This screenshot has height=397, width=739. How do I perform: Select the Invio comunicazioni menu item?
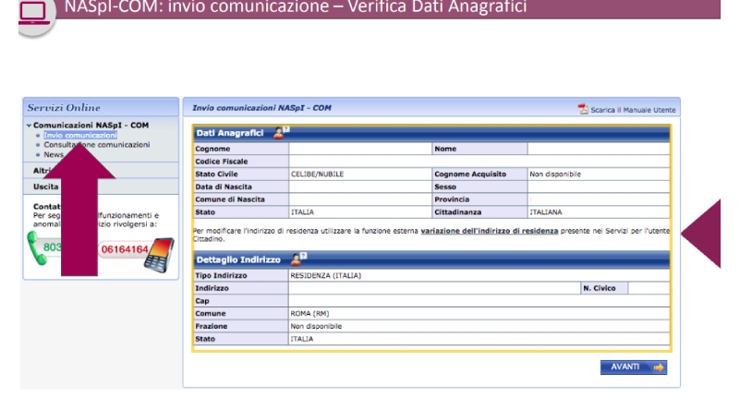(x=80, y=135)
